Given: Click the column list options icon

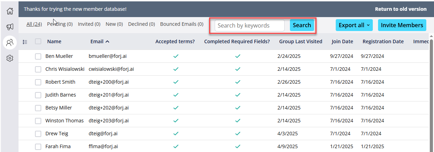Looking at the screenshot, I should pyautogui.click(x=25, y=42).
